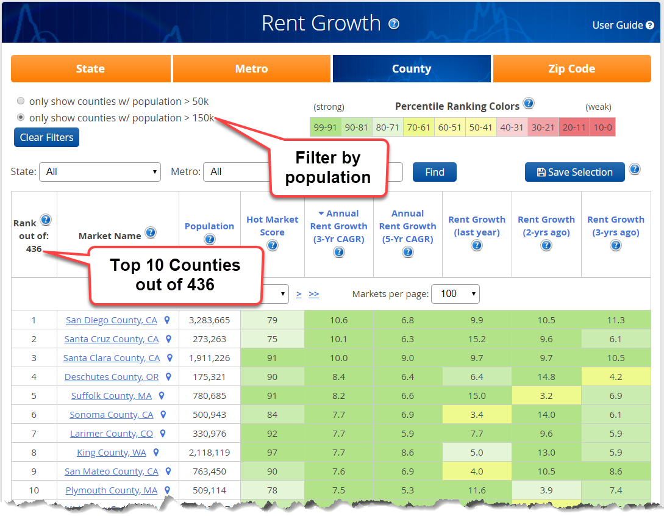Click map pin for San Mateo County

click(x=168, y=471)
